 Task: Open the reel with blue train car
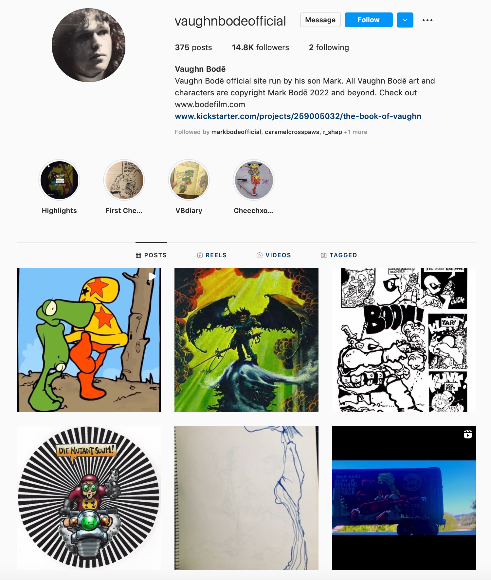click(404, 497)
